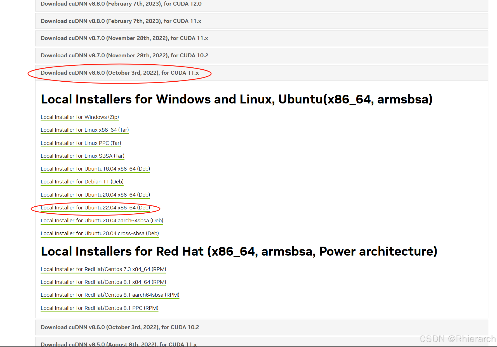497x347 pixels.
Task: Download Local Installer for Linux x86_64 (Tar)
Action: (85, 130)
